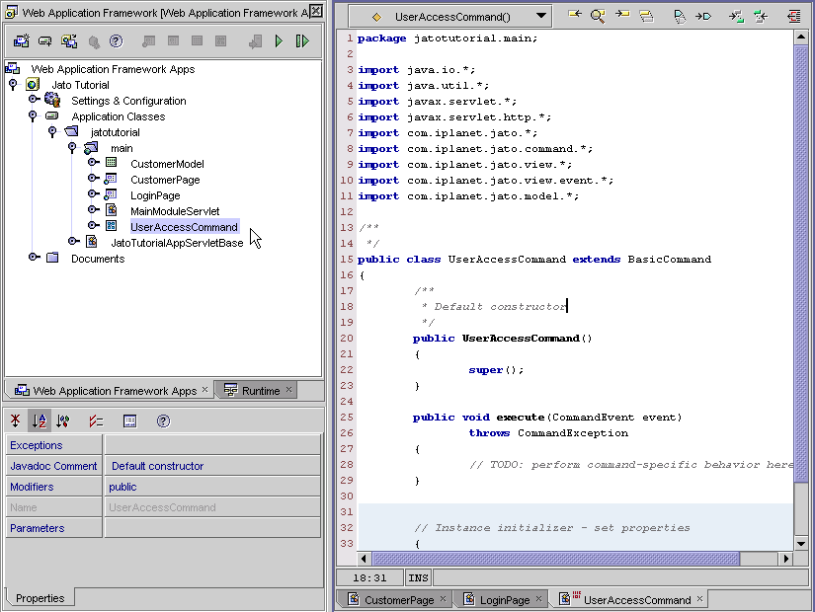Open the UserAccessCommand() member dropdown
The height and width of the screenshot is (612, 815).
point(540,16)
